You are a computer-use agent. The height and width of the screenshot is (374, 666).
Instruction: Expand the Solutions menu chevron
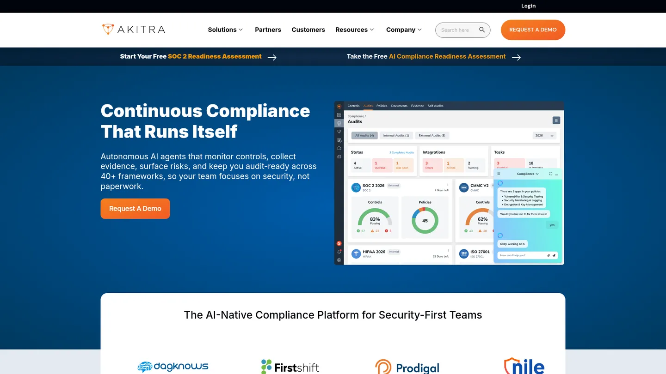click(240, 30)
